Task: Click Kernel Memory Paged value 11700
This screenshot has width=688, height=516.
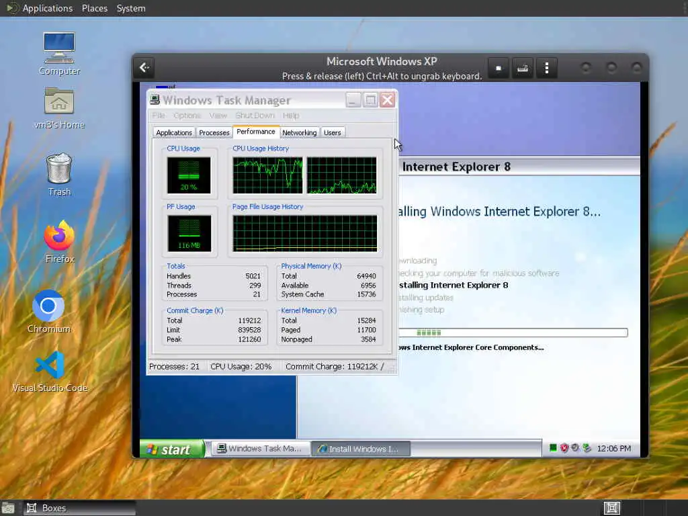Action: [366, 330]
